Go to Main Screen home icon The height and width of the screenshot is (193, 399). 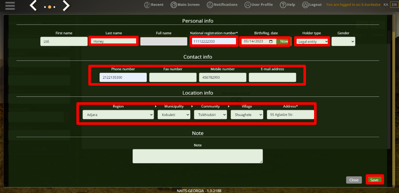coord(174,5)
